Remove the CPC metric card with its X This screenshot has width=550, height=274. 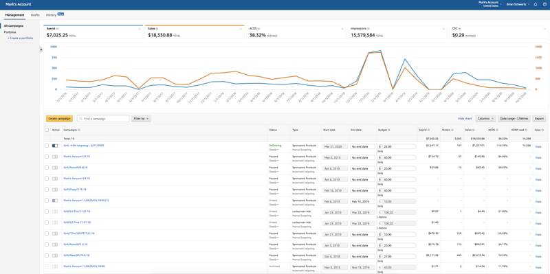545,29
